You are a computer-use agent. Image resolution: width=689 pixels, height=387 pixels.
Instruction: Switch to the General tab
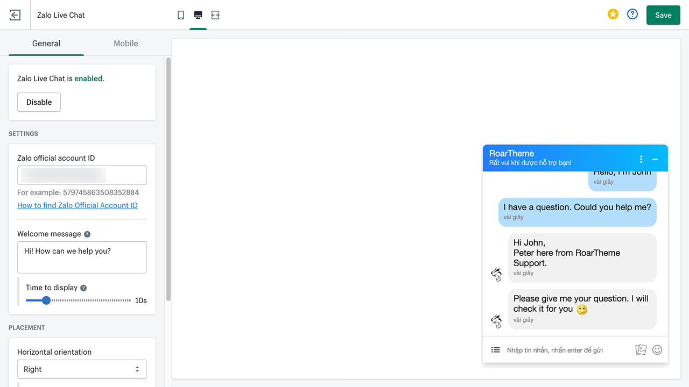click(46, 44)
